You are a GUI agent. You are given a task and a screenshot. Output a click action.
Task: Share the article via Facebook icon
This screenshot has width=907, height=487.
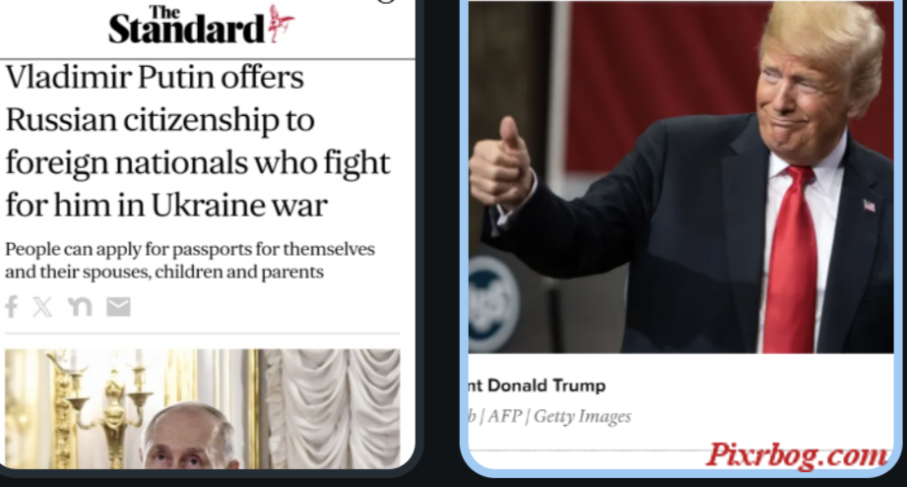click(12, 307)
